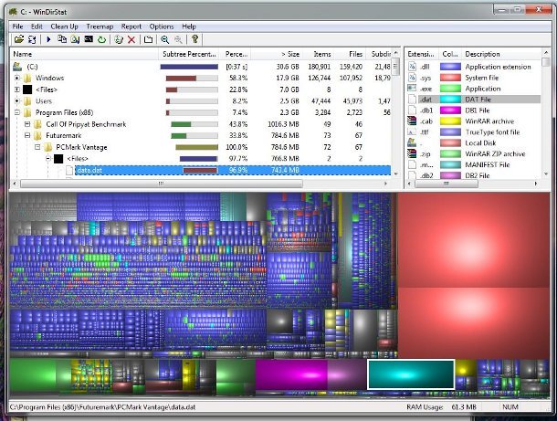Collapse the PCMark Vantage node

click(37, 147)
